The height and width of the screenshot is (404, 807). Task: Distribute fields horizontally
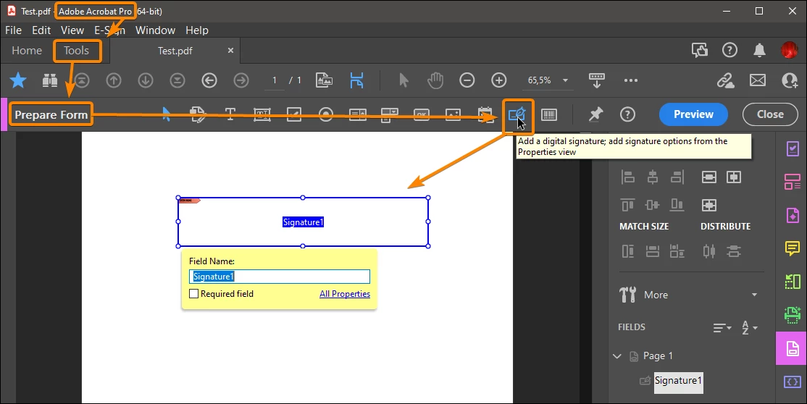pos(708,251)
